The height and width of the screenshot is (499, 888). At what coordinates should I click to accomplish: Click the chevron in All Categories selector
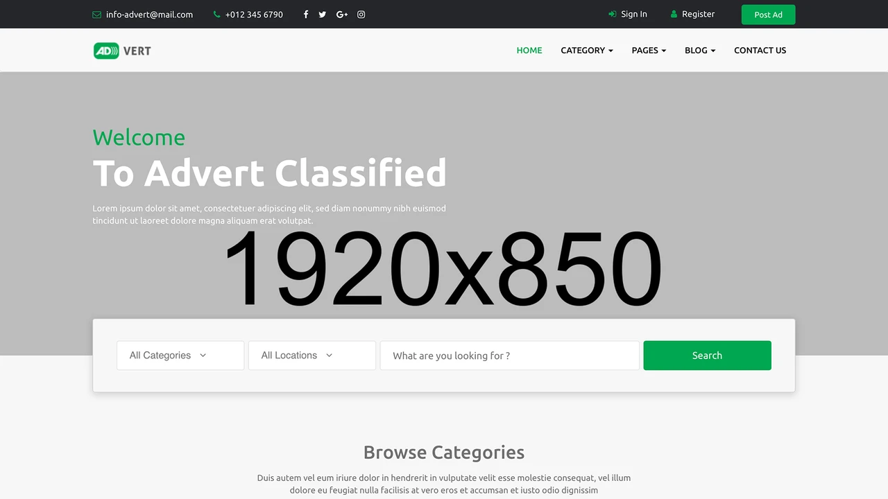tap(203, 356)
